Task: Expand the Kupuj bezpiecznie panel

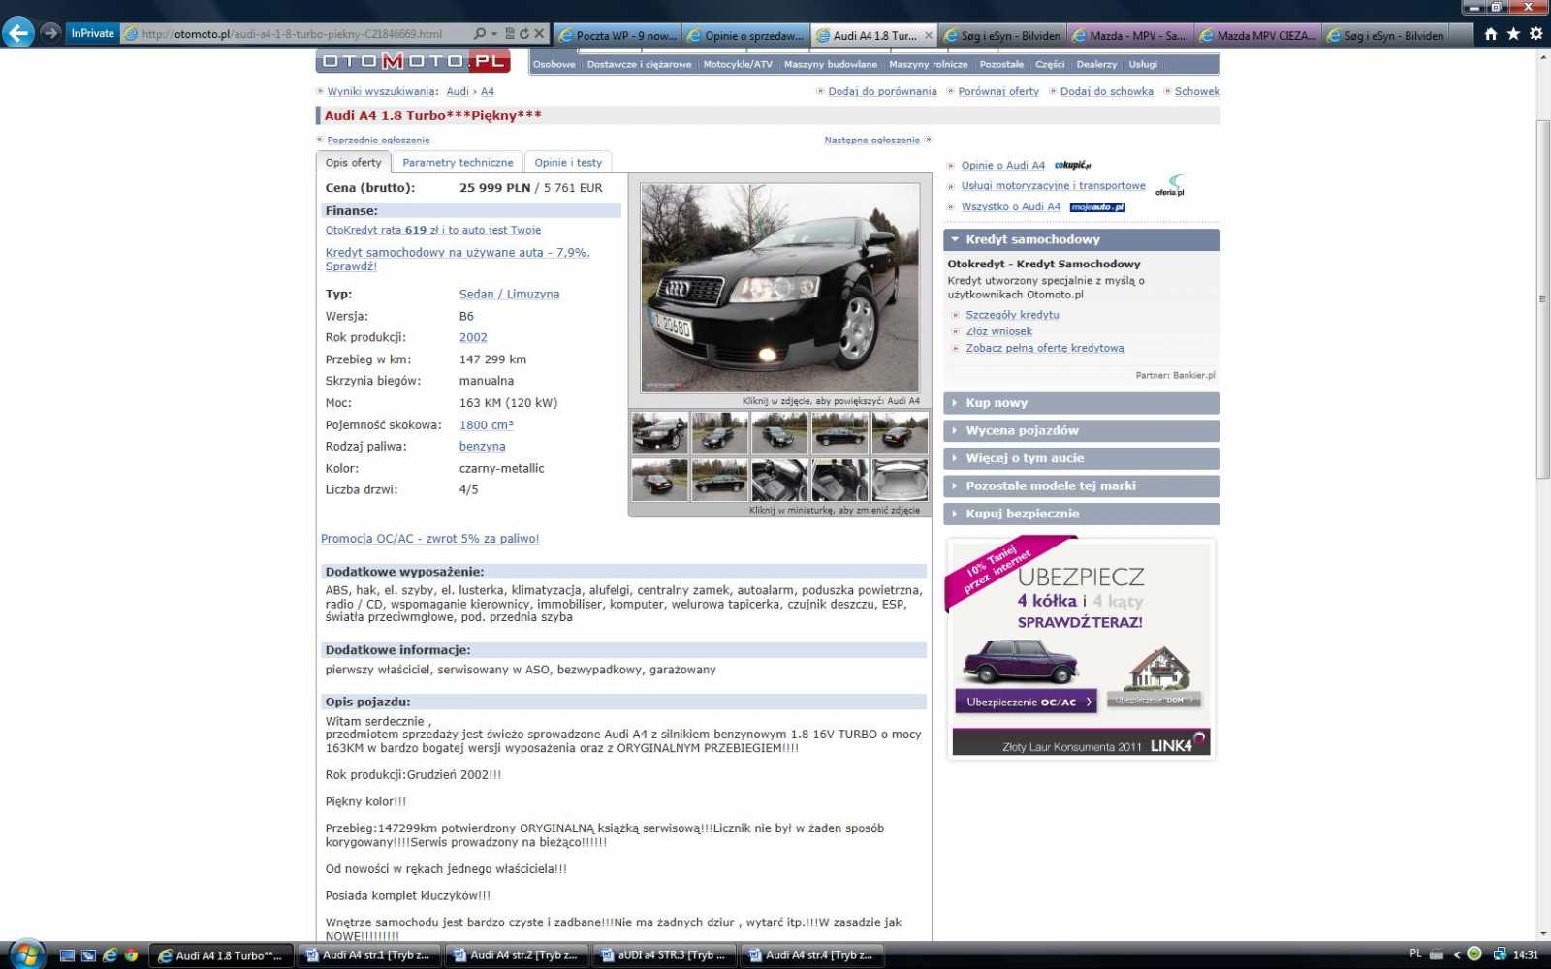Action: (x=1081, y=514)
